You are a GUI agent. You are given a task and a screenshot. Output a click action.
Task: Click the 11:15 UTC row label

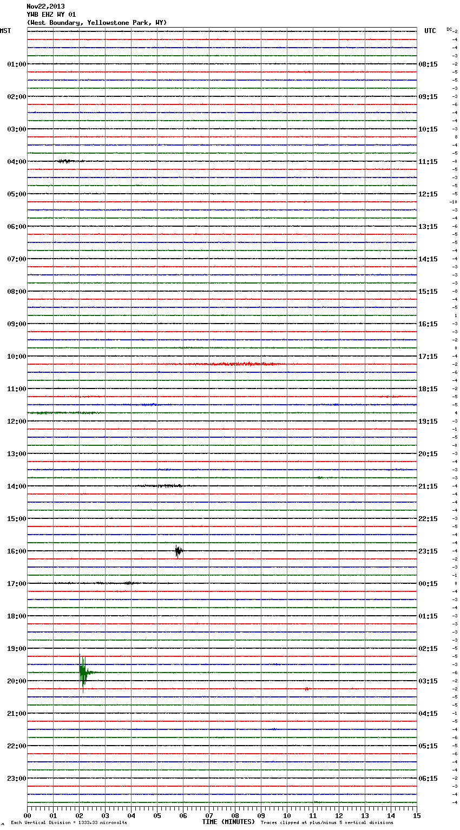[x=428, y=162]
